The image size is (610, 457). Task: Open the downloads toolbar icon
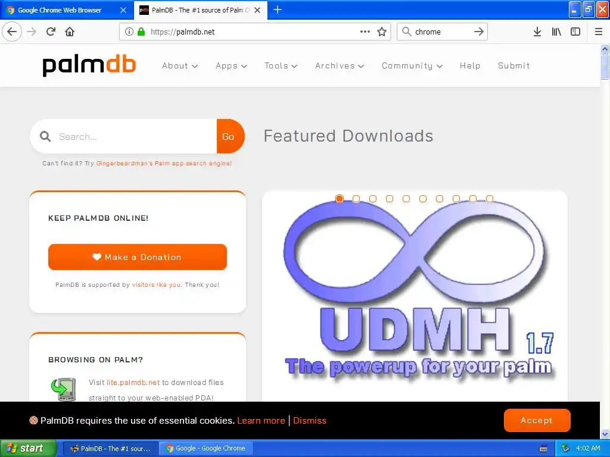pyautogui.click(x=537, y=32)
